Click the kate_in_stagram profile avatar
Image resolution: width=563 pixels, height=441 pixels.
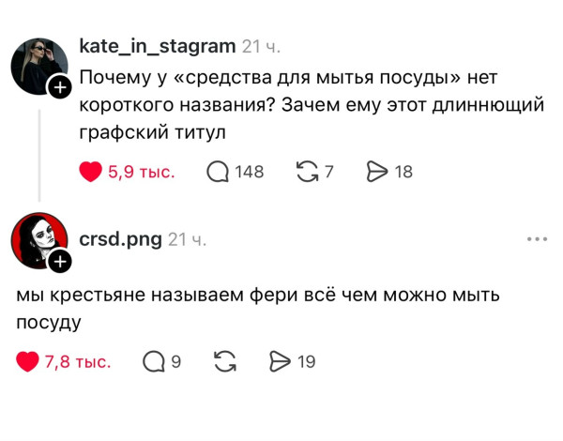pyautogui.click(x=38, y=66)
